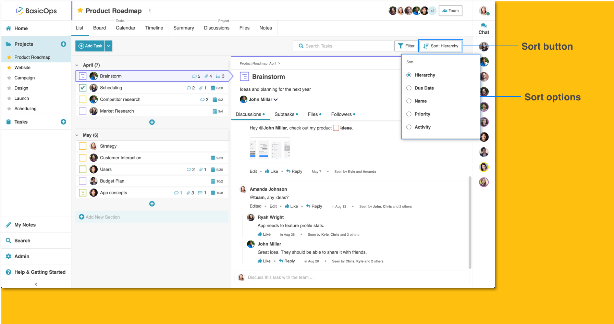Open the Sort: Hierarchy dropdown

(x=441, y=46)
